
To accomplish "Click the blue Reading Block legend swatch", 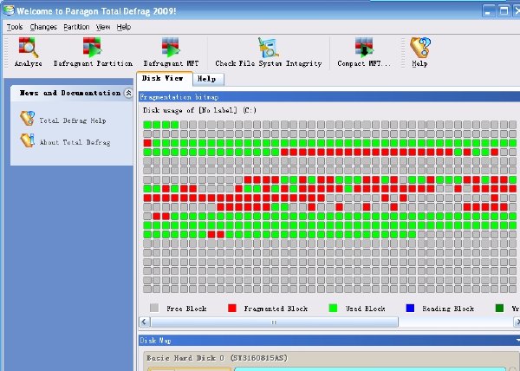I will 410,308.
